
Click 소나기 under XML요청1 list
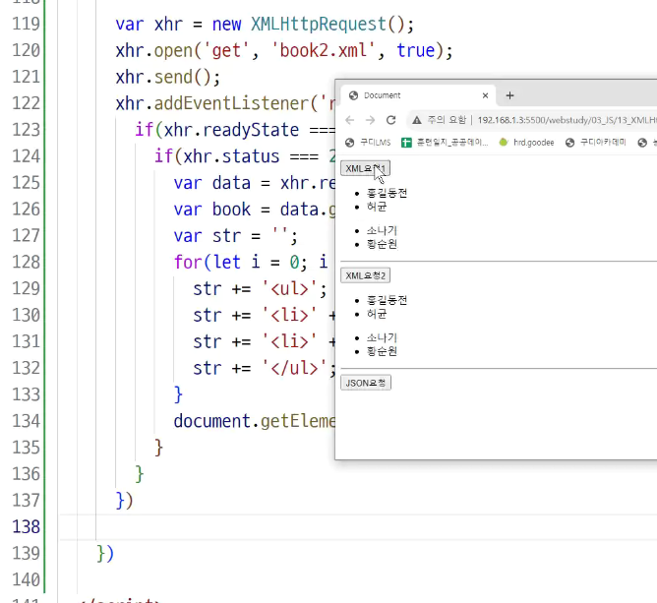[x=382, y=230]
